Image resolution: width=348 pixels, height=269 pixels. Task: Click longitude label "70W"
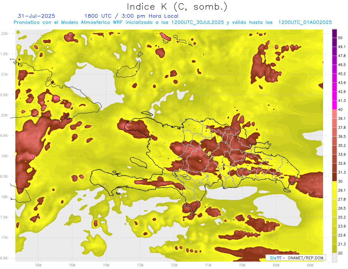pyautogui.click(x=242, y=265)
